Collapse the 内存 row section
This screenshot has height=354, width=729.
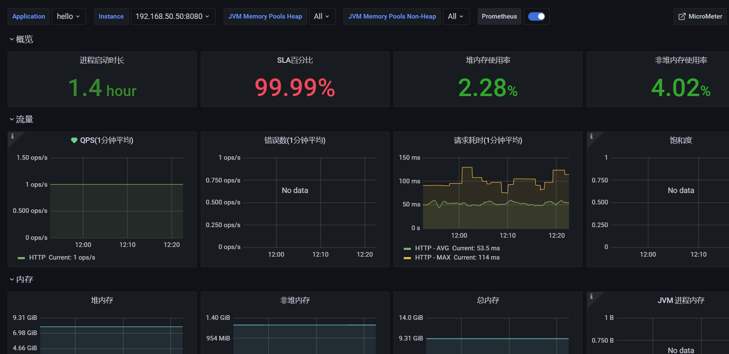coord(24,279)
